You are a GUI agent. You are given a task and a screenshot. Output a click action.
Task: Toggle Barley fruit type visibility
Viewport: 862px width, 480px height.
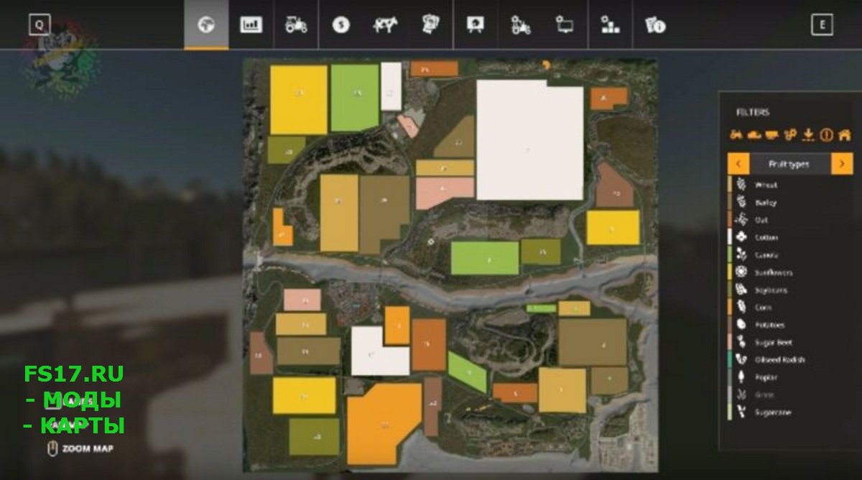pyautogui.click(x=789, y=203)
